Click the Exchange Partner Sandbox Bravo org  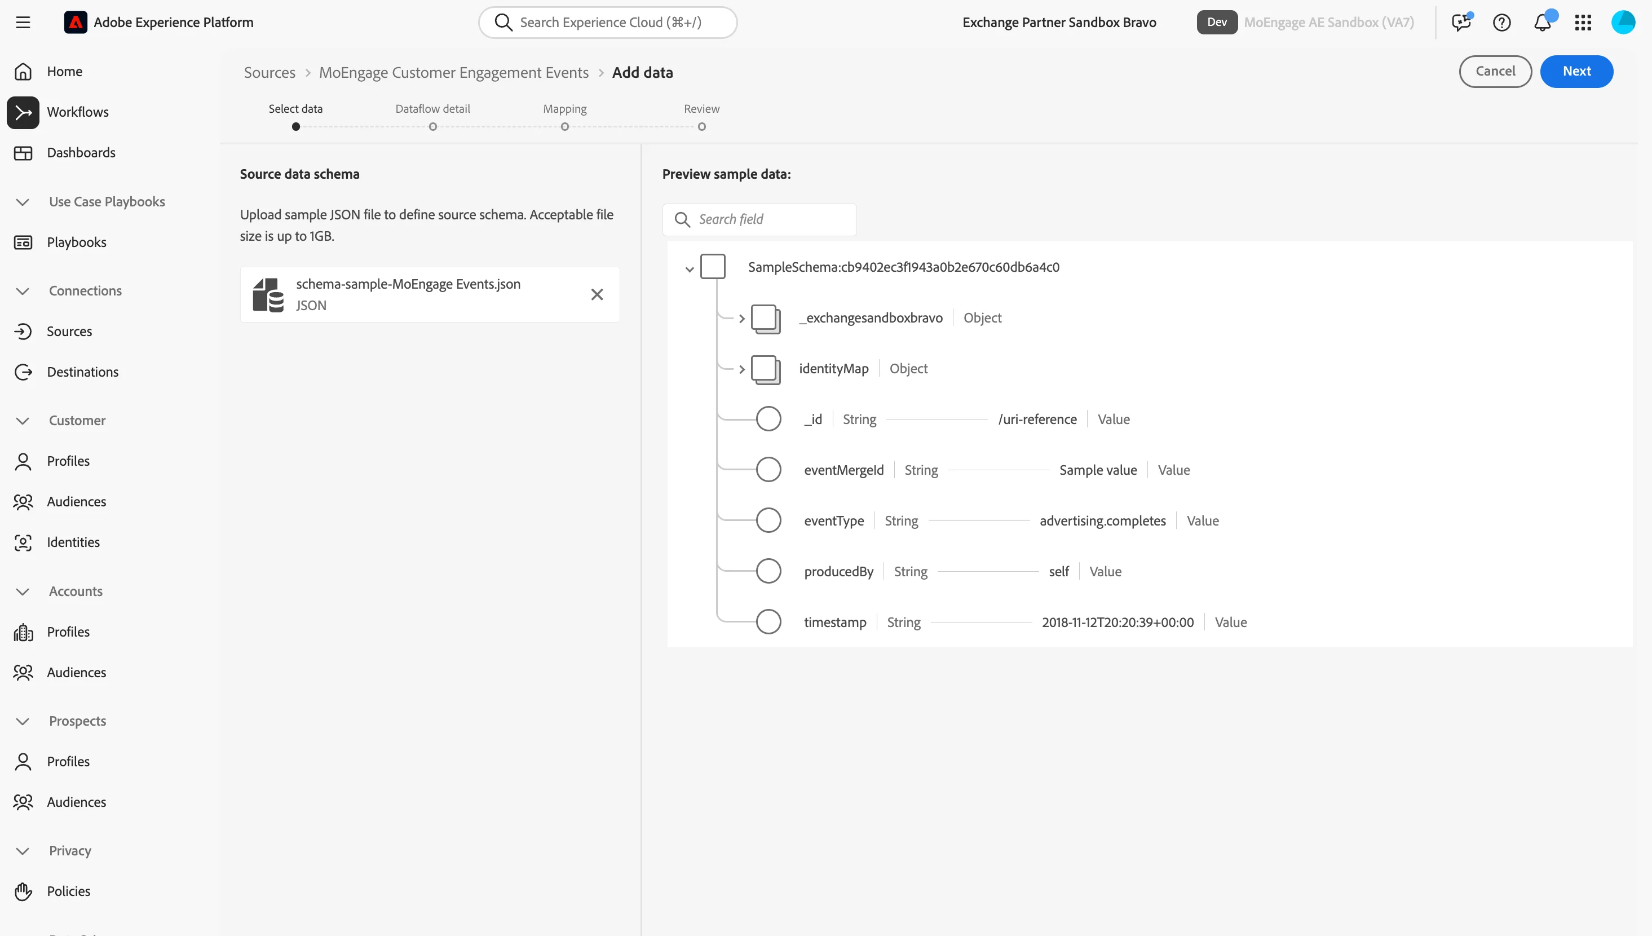coord(1059,23)
